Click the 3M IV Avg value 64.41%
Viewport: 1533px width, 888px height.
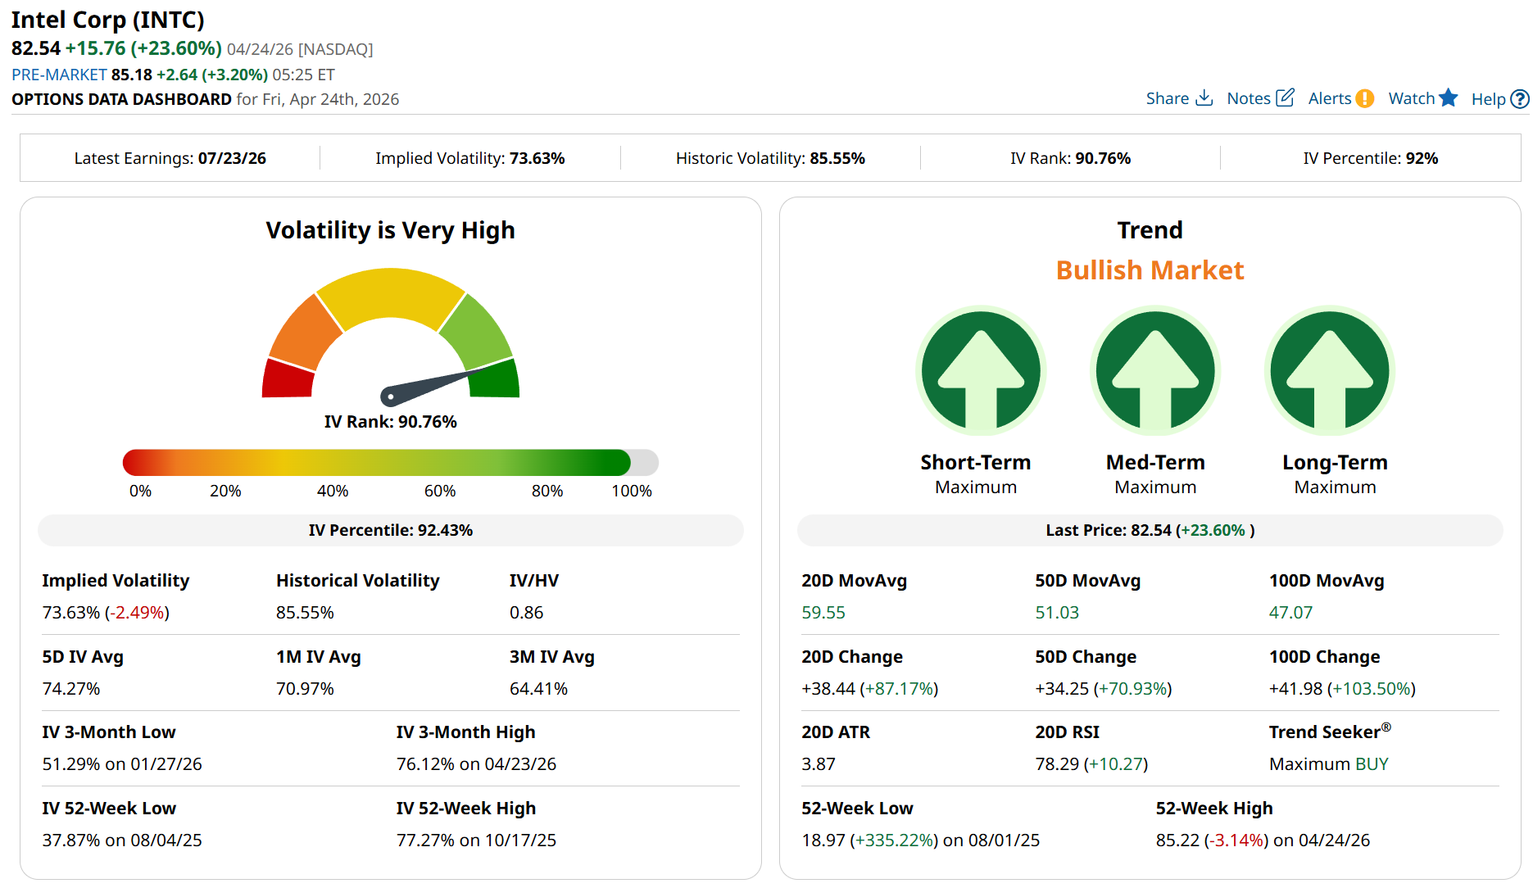click(x=538, y=689)
